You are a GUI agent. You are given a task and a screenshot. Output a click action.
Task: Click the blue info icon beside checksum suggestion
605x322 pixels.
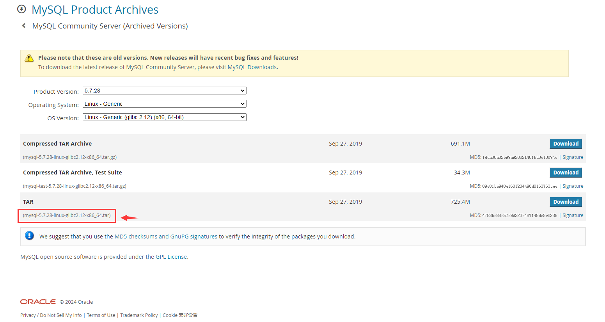pyautogui.click(x=29, y=236)
